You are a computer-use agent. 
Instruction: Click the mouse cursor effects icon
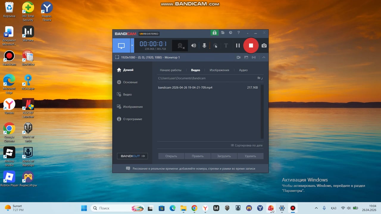(x=215, y=45)
